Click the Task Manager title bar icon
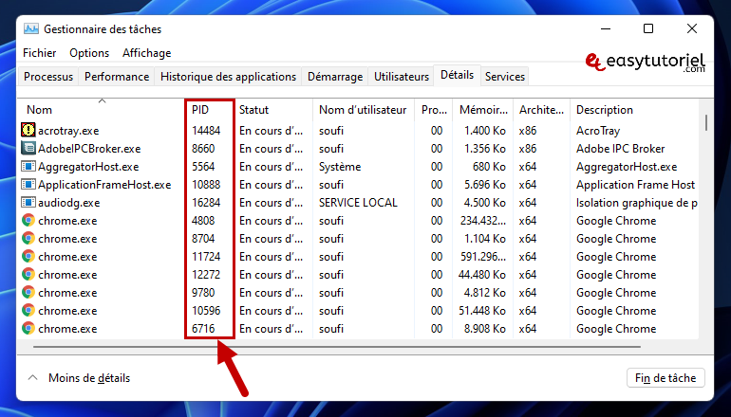 pyautogui.click(x=30, y=28)
